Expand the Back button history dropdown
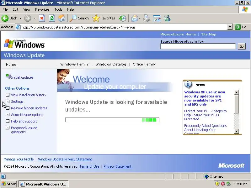The image size is (251, 188). pyautogui.click(x=20, y=18)
